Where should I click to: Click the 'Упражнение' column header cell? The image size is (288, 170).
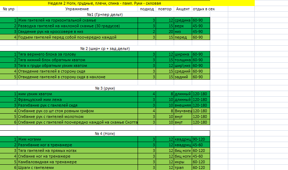77,9
